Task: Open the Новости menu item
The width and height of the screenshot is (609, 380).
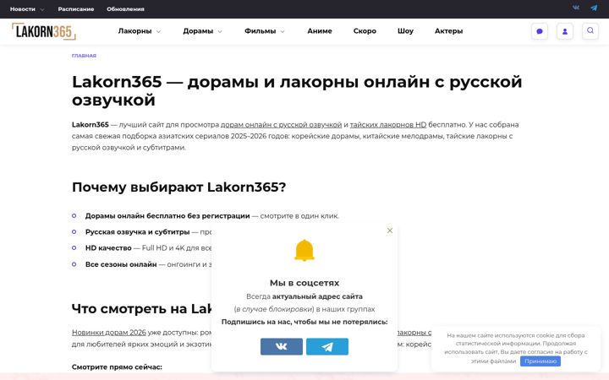Action: pyautogui.click(x=23, y=9)
